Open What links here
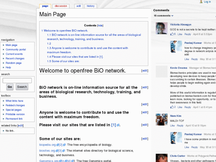Viewport: 216px width, 162px height. [x=14, y=101]
